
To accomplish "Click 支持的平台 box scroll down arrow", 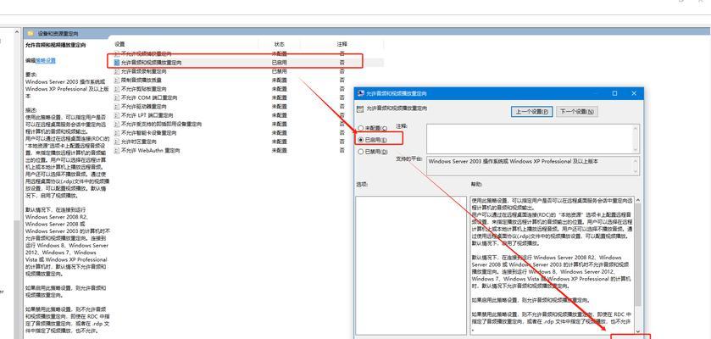I will 635,171.
